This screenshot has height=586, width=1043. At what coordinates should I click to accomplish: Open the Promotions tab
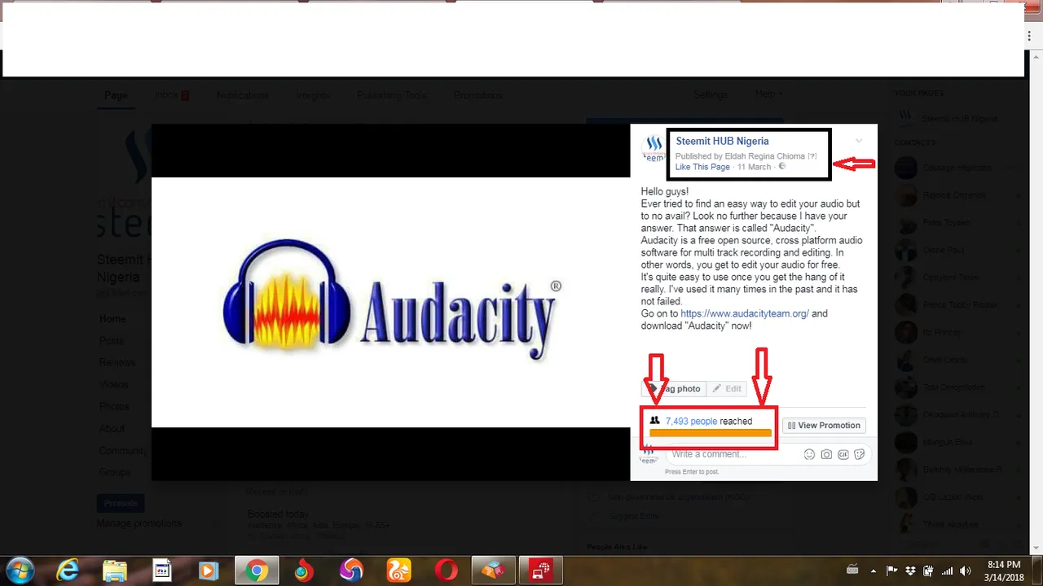478,95
